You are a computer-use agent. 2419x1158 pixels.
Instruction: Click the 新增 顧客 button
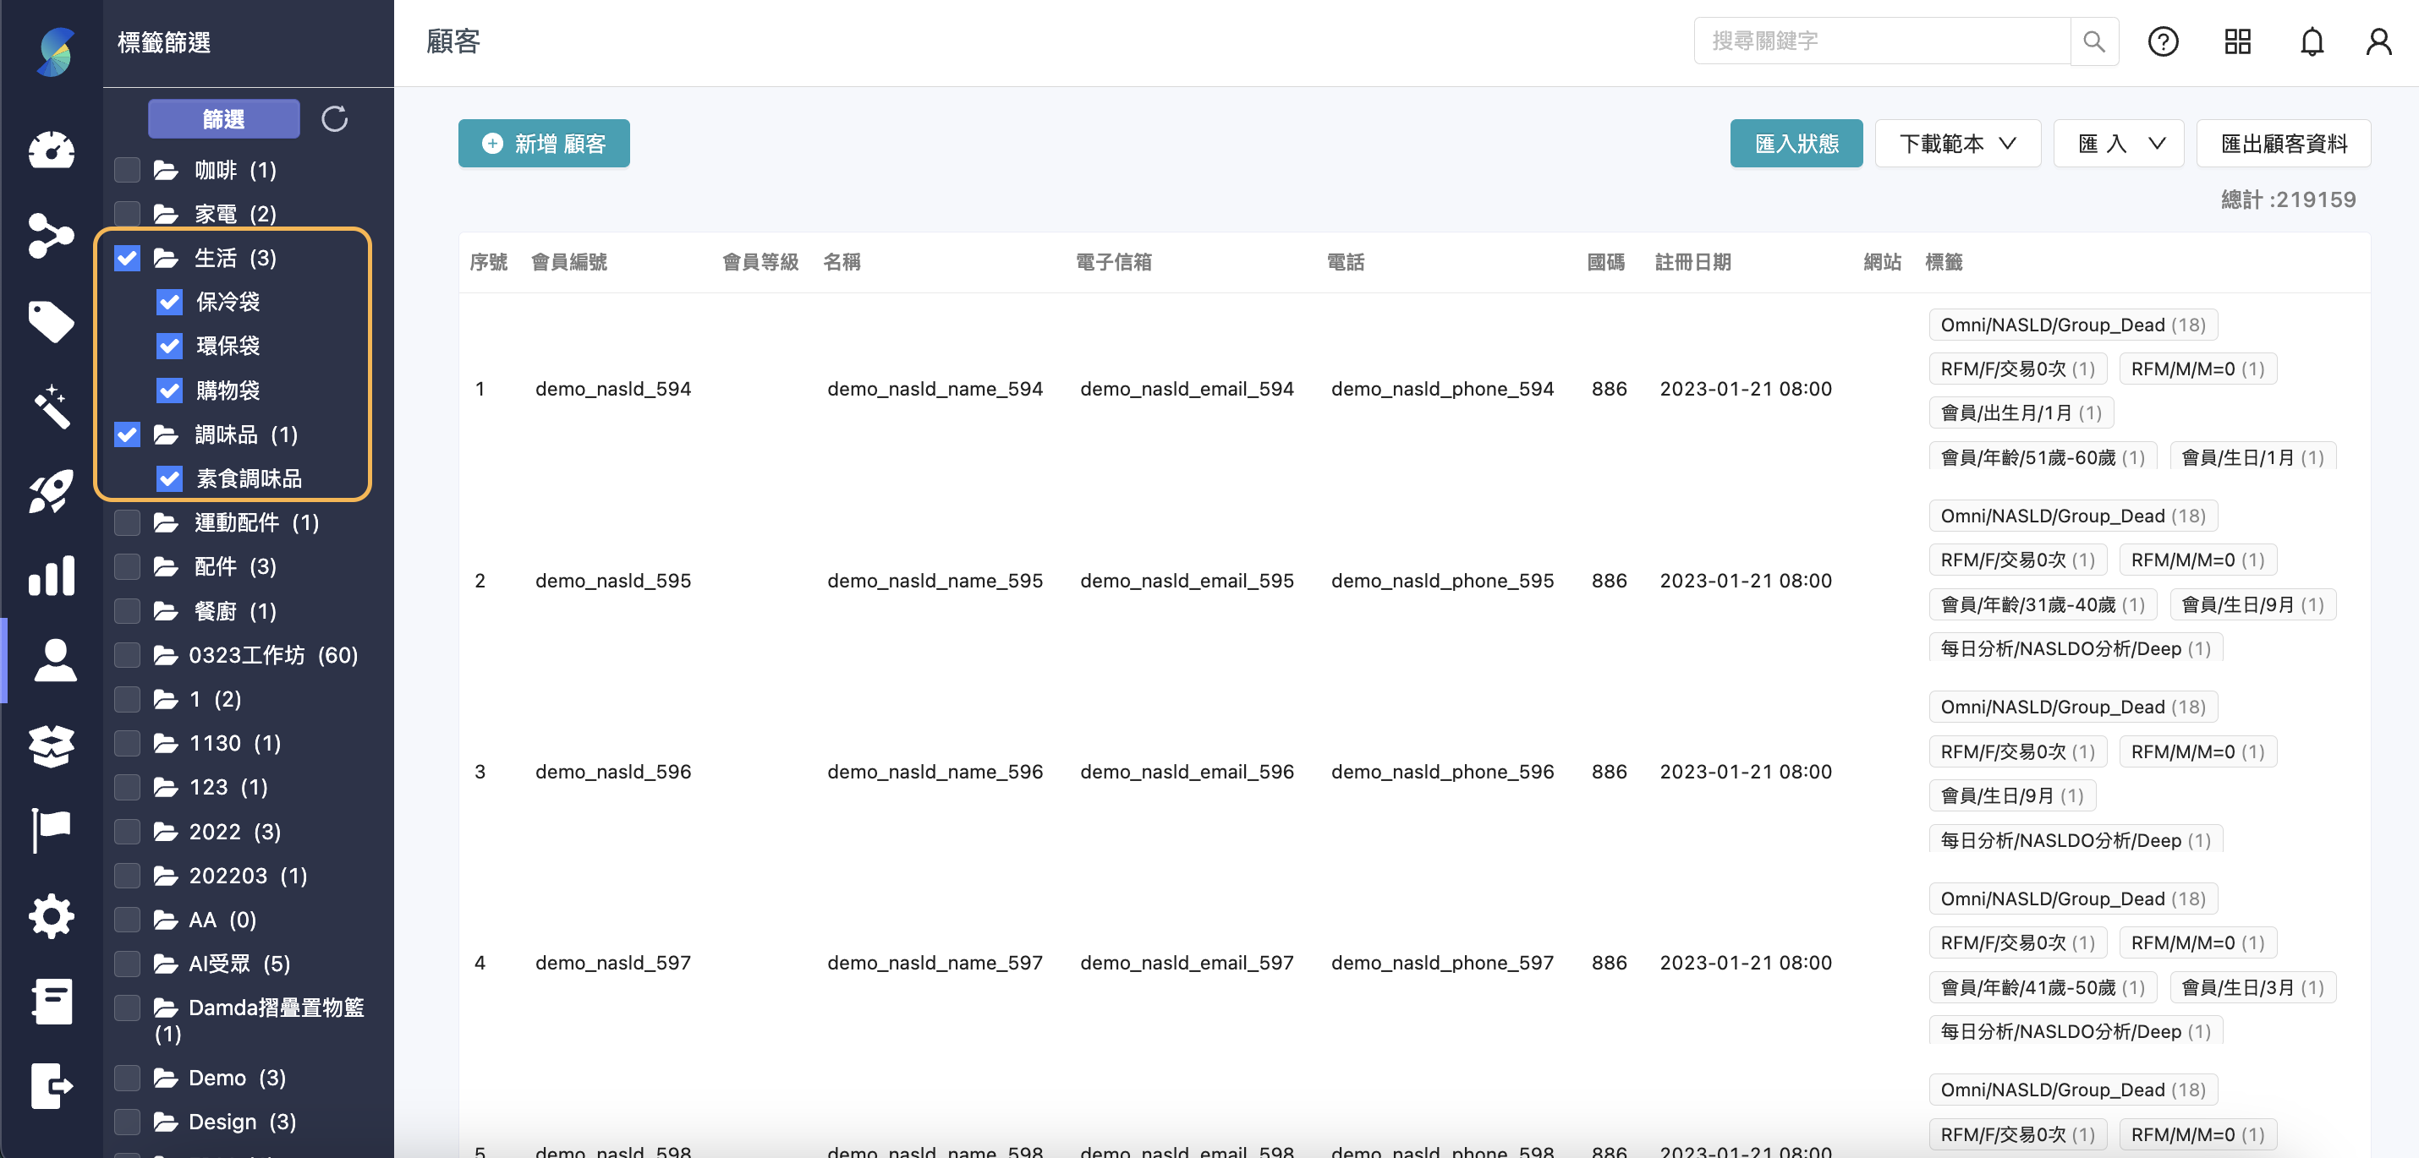(544, 144)
